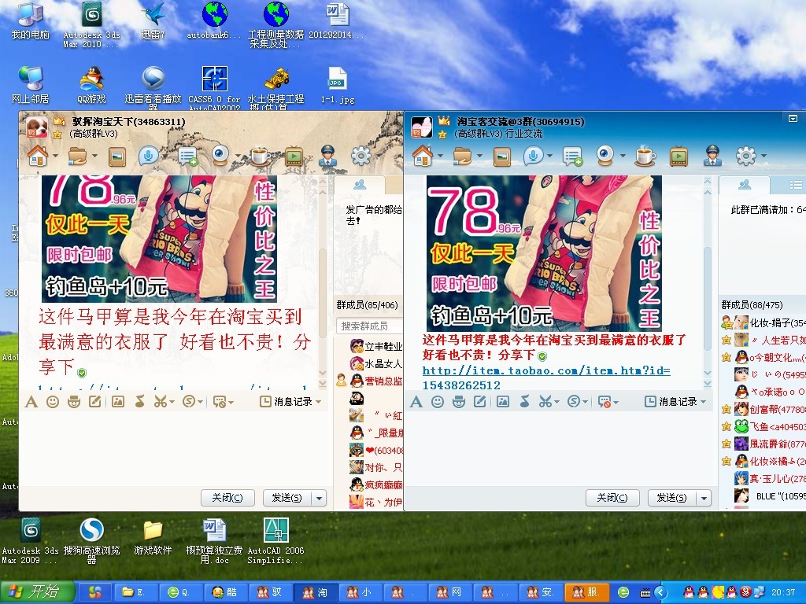
Task: Open the group shared files icon
Action: click(x=463, y=157)
